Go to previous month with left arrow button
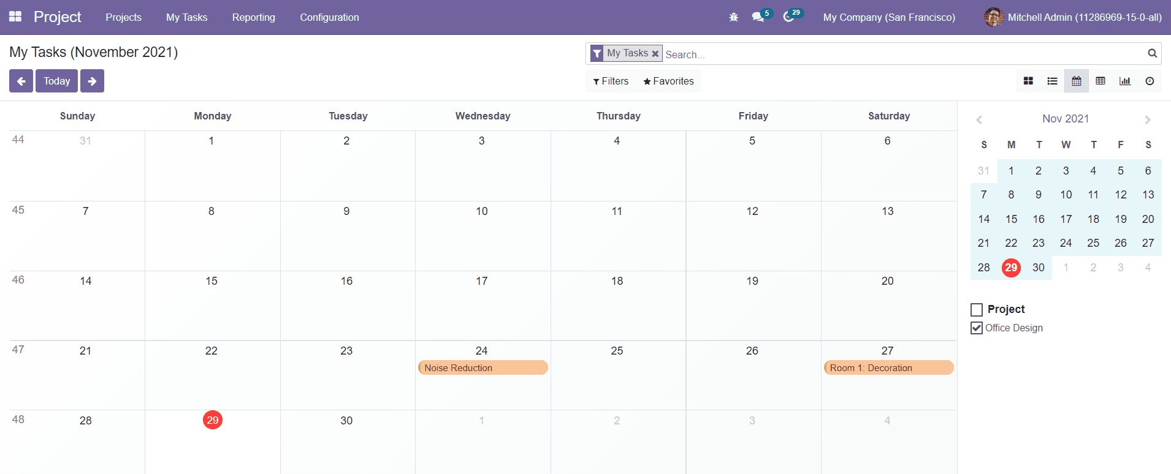Screen dimensions: 1171x474 coord(21,81)
